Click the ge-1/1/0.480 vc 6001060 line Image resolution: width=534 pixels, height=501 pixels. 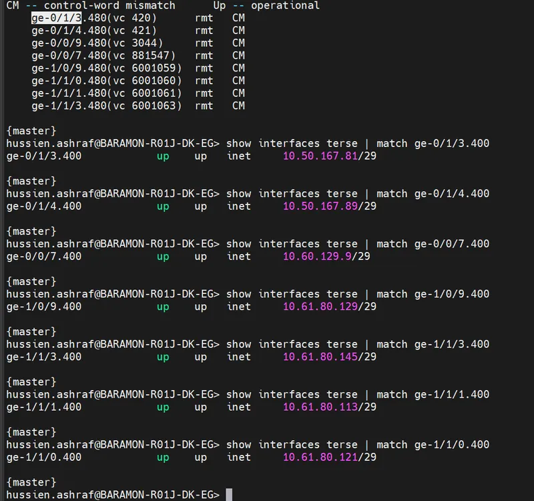click(x=138, y=81)
